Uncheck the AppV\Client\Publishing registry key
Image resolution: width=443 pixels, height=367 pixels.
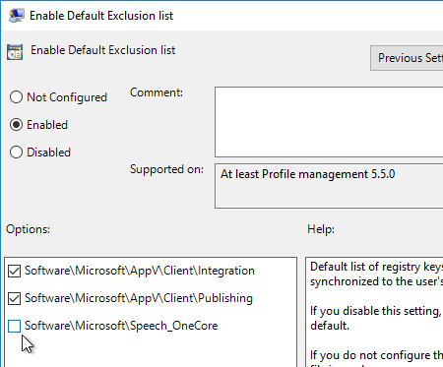click(x=14, y=298)
